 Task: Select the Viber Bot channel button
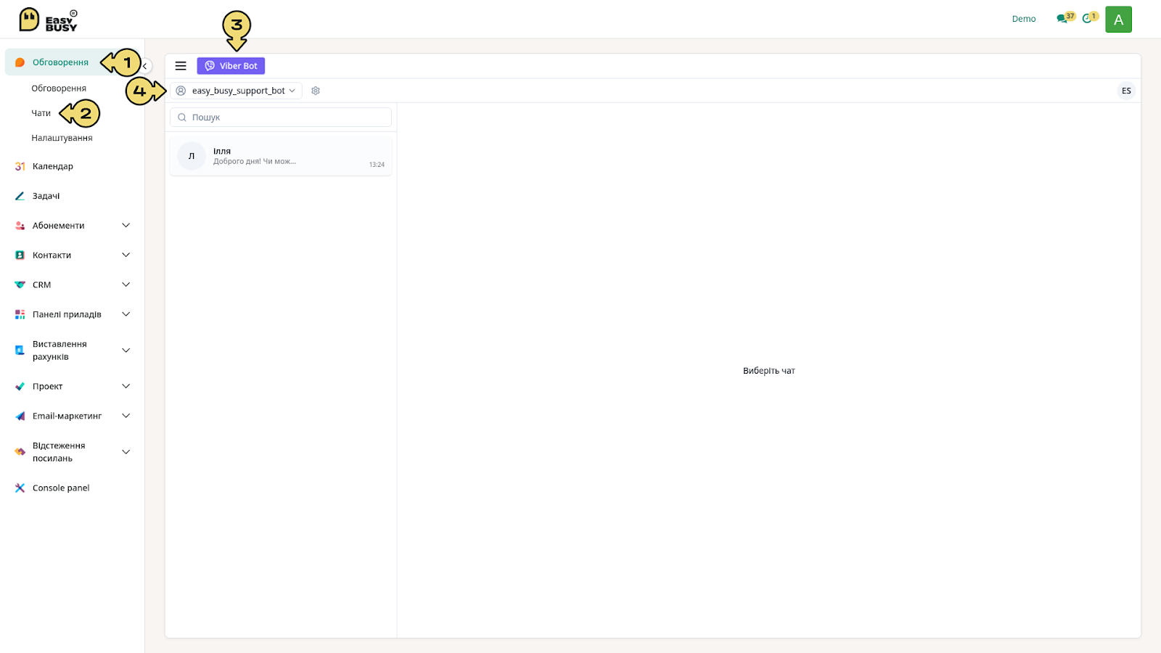231,66
